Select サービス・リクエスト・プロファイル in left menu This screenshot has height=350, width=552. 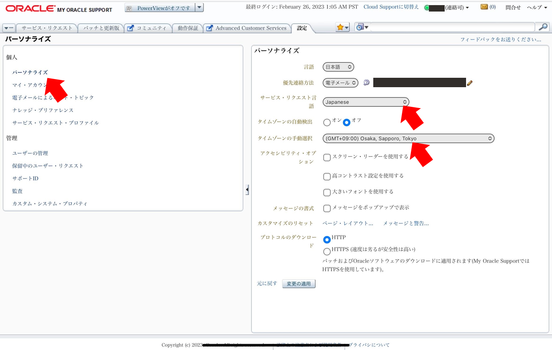[x=56, y=123]
